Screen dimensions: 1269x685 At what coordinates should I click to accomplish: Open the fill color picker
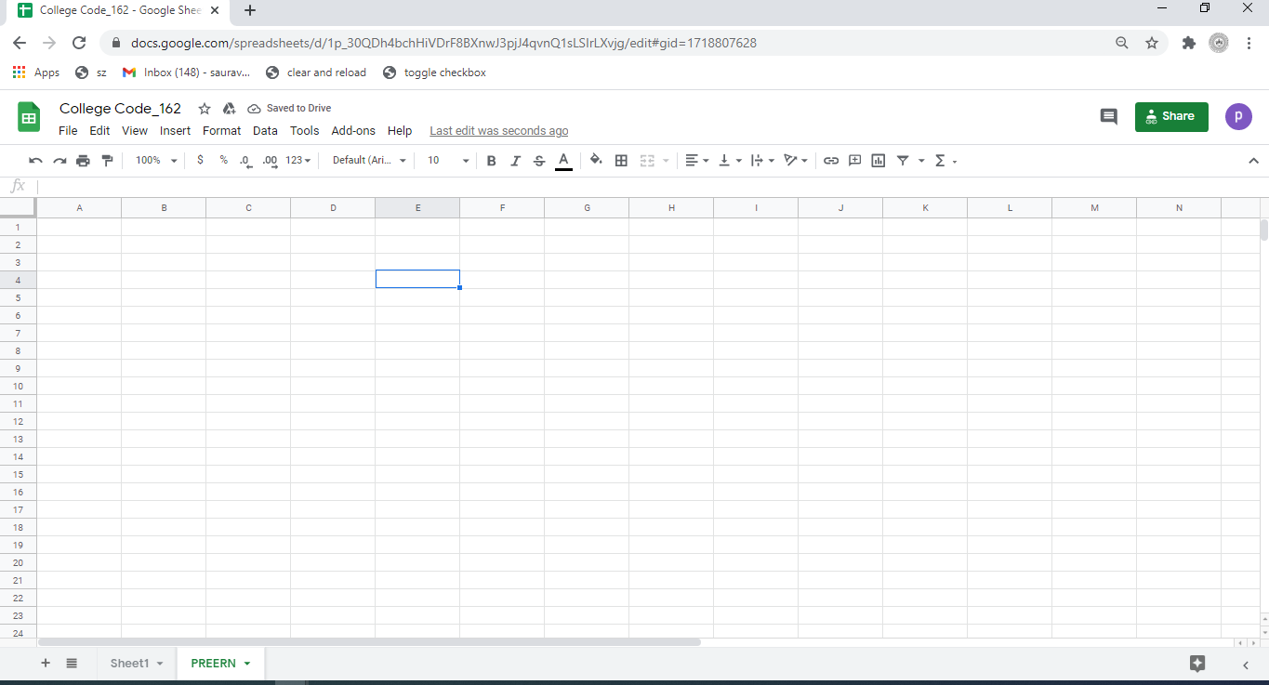[596, 161]
